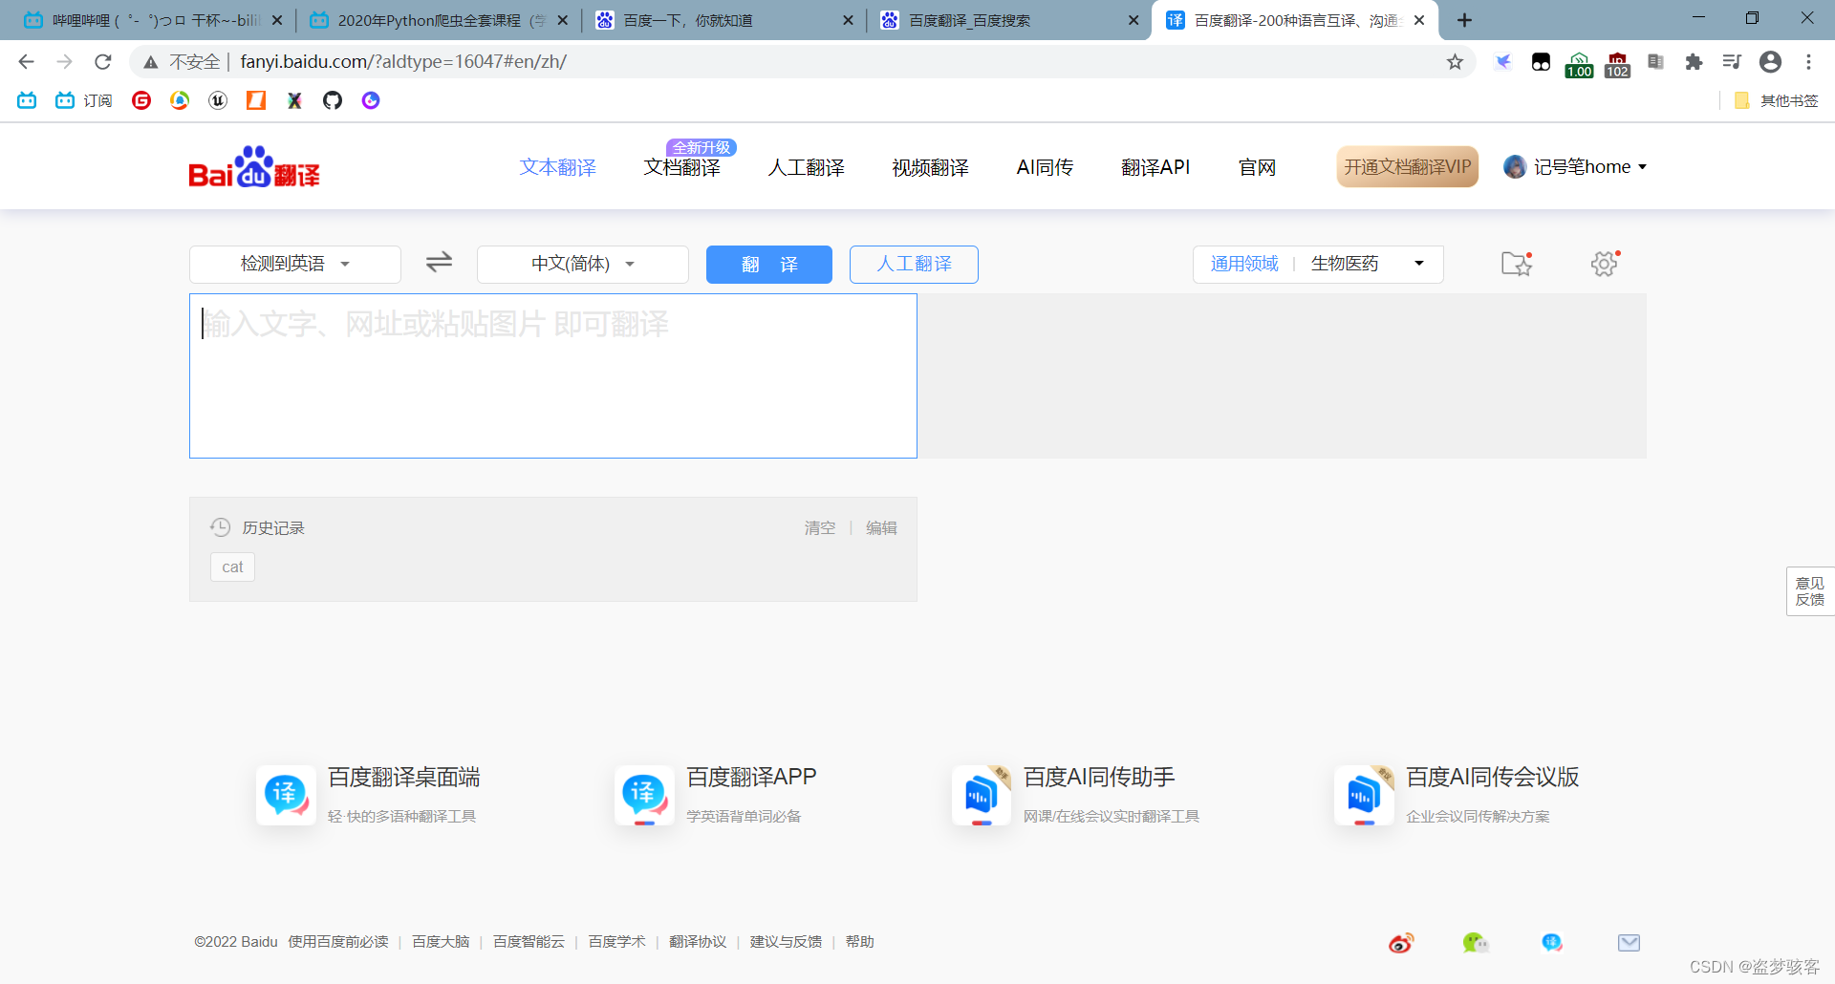Select the 生物医药 domain option
Image resolution: width=1835 pixels, height=984 pixels.
(x=1345, y=264)
